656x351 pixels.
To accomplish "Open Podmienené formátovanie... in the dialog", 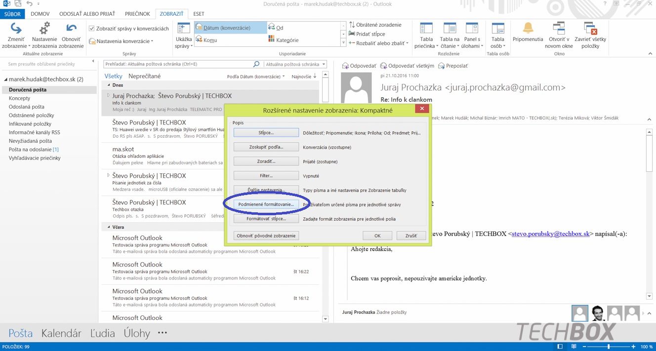I will pyautogui.click(x=266, y=204).
